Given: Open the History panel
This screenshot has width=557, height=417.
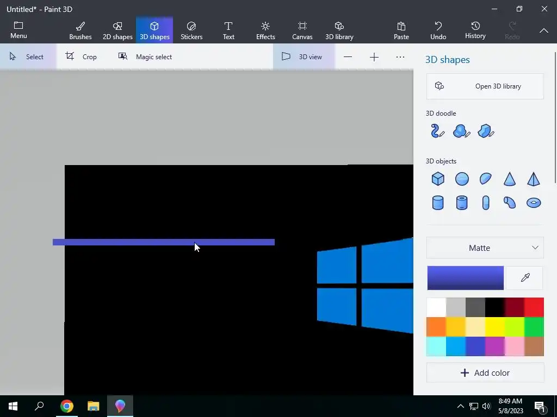Looking at the screenshot, I should click(x=475, y=30).
